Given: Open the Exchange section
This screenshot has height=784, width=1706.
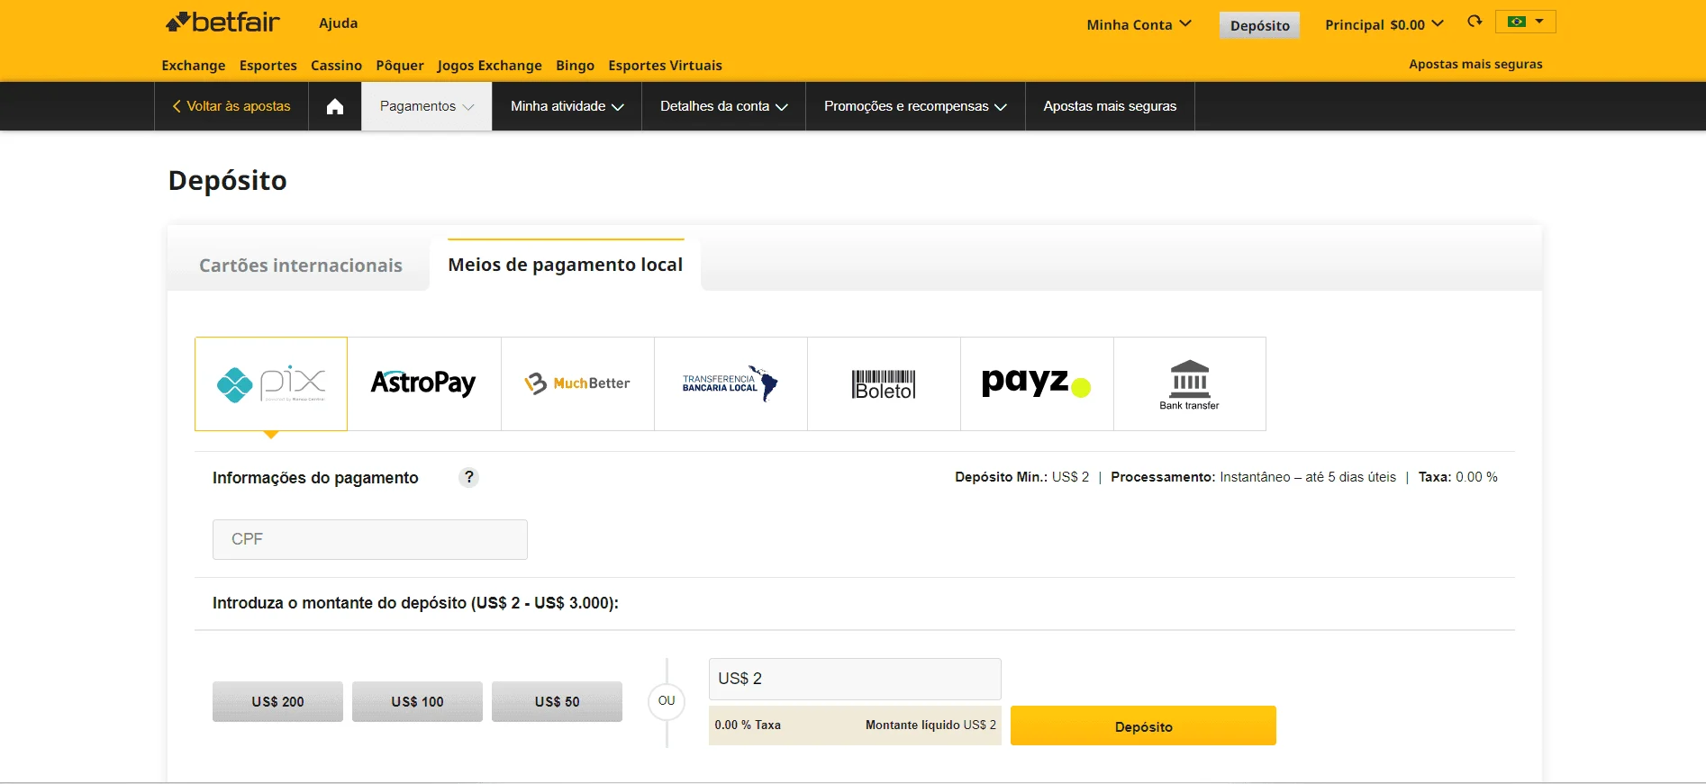Looking at the screenshot, I should 194,65.
